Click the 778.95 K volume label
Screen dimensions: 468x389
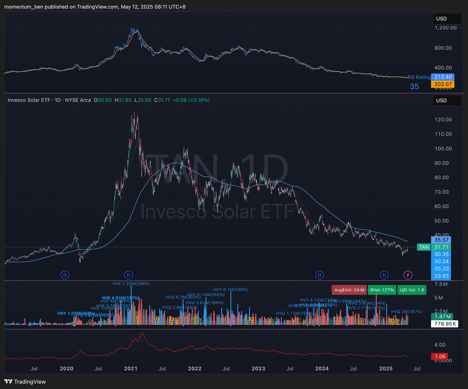[x=445, y=324]
